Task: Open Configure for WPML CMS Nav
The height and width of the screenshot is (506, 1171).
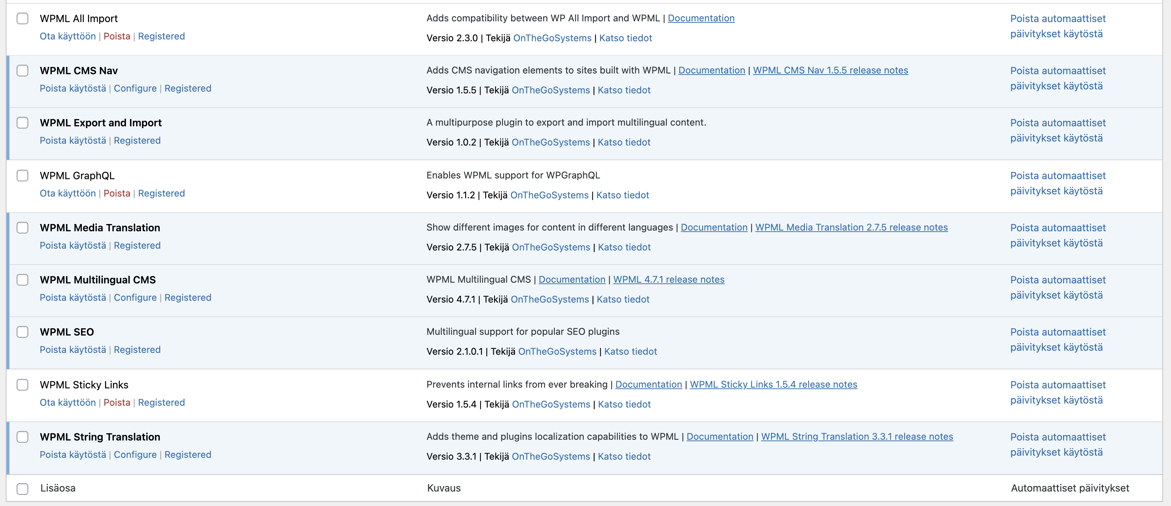Action: point(135,89)
